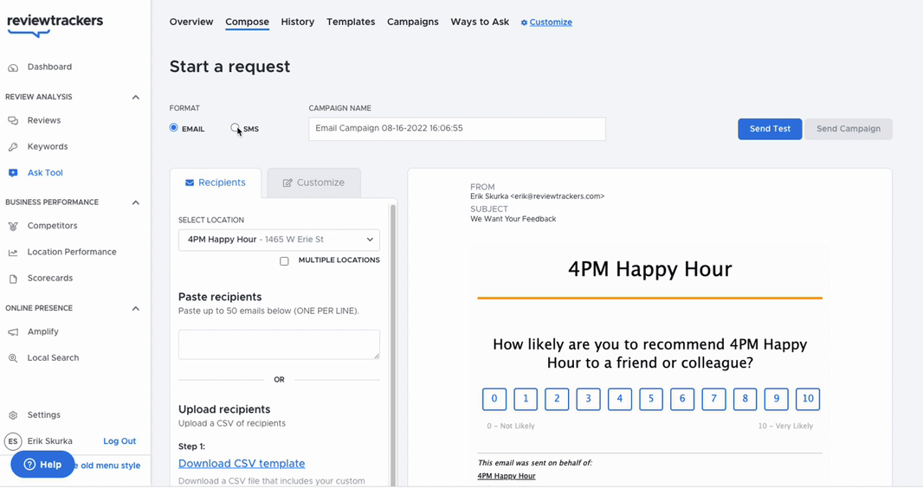The image size is (923, 488).
Task: Click the Ask Tool sidebar icon
Action: (13, 173)
